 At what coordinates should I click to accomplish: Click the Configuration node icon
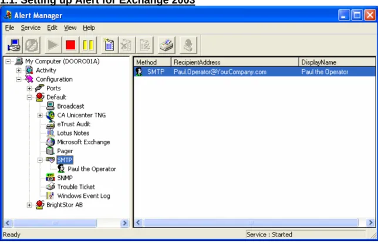point(29,79)
